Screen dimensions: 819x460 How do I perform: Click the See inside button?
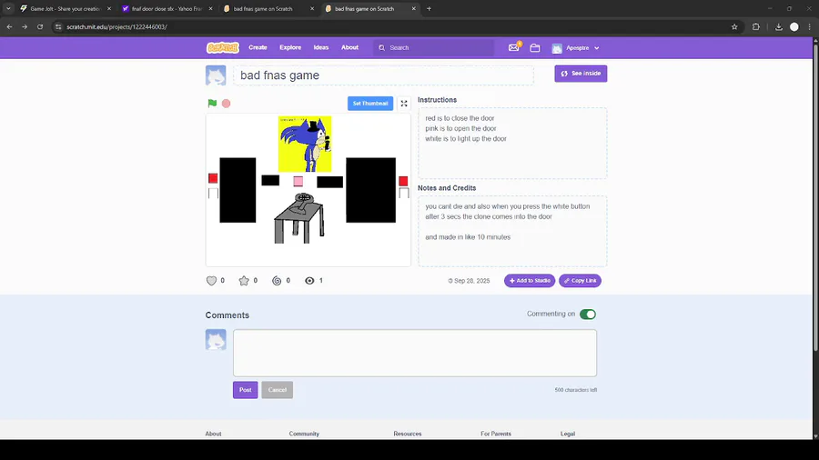[x=581, y=74]
